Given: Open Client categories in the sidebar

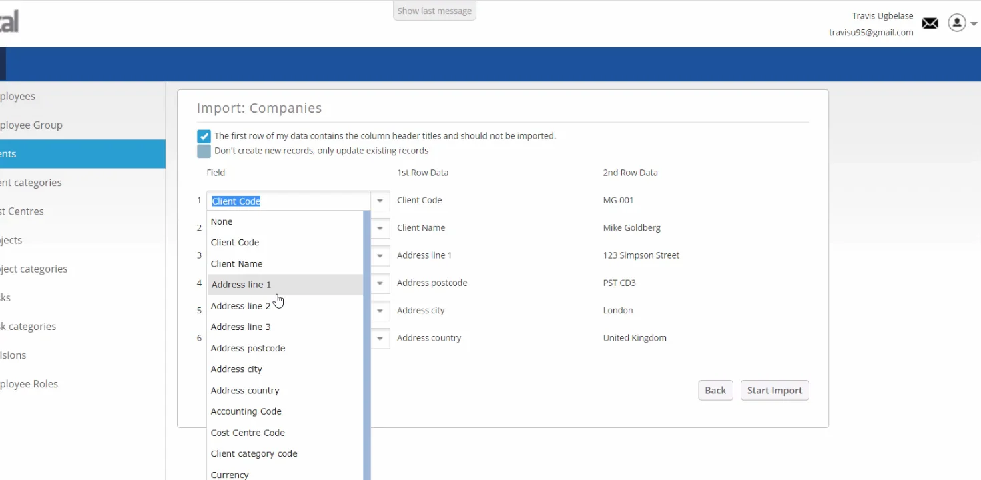Looking at the screenshot, I should click(x=83, y=183).
